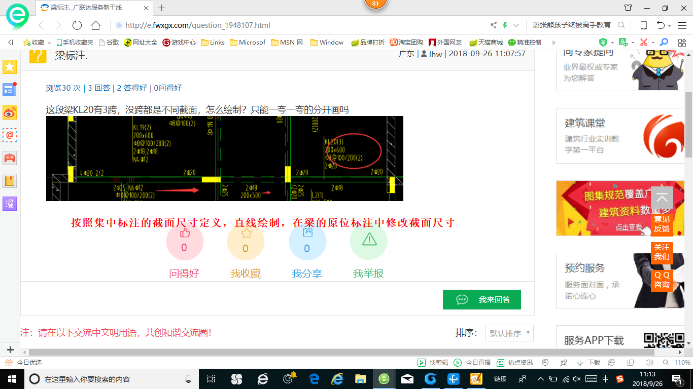
Task: Open 今日直播 in the status bar
Action: pyautogui.click(x=472, y=363)
